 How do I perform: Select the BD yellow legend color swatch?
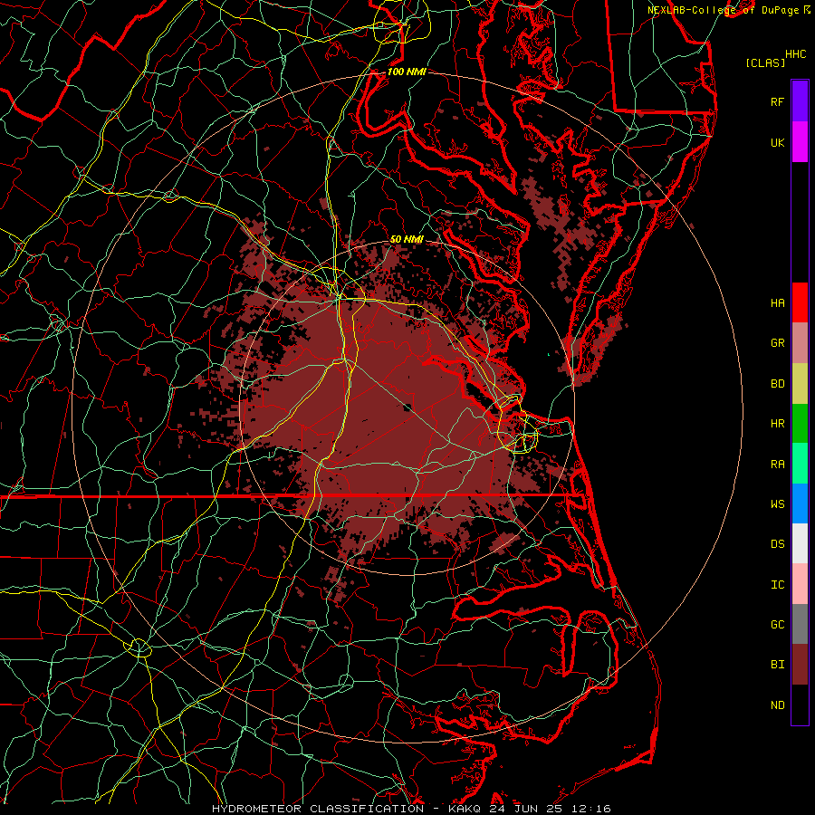point(800,384)
